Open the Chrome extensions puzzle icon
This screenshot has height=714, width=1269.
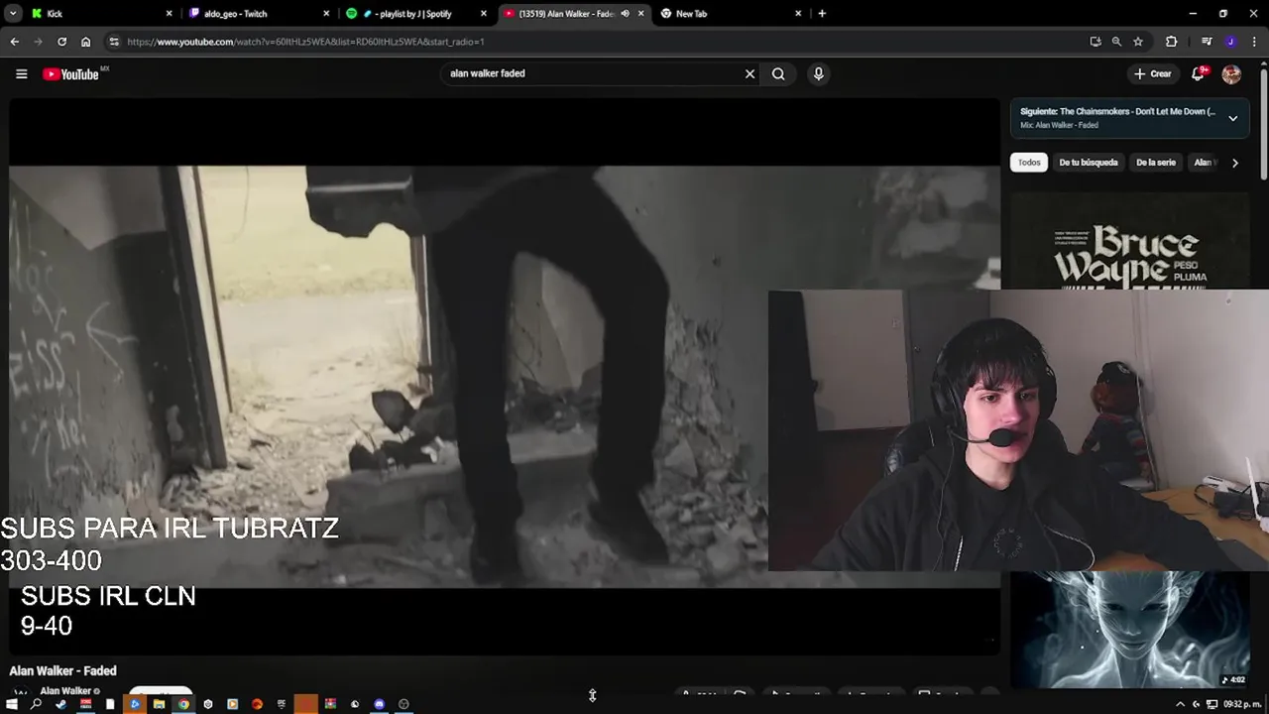tap(1171, 42)
